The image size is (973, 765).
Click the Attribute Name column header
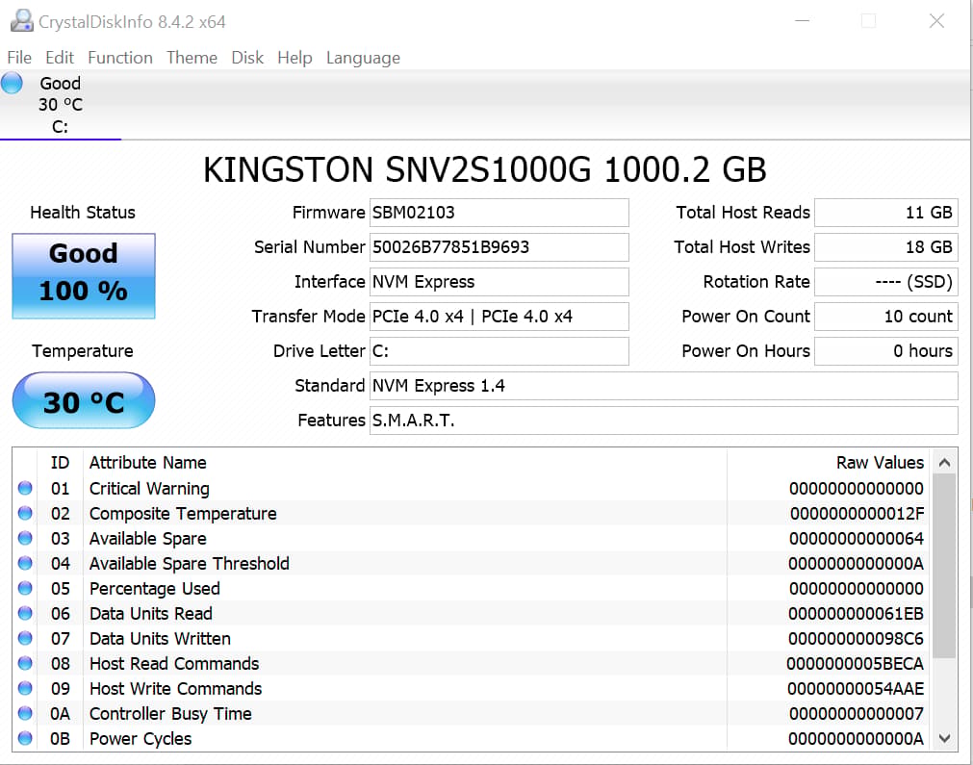pyautogui.click(x=147, y=463)
